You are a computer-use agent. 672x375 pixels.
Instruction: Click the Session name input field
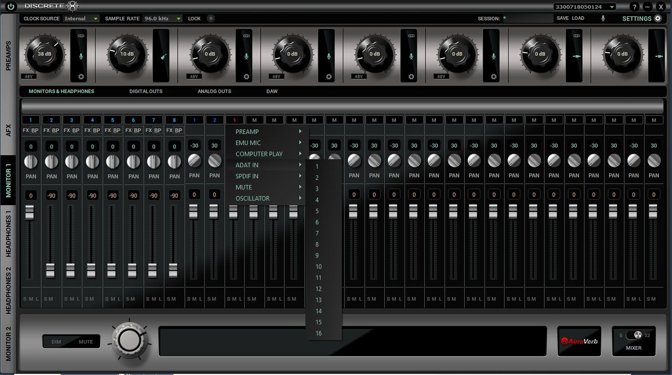528,18
